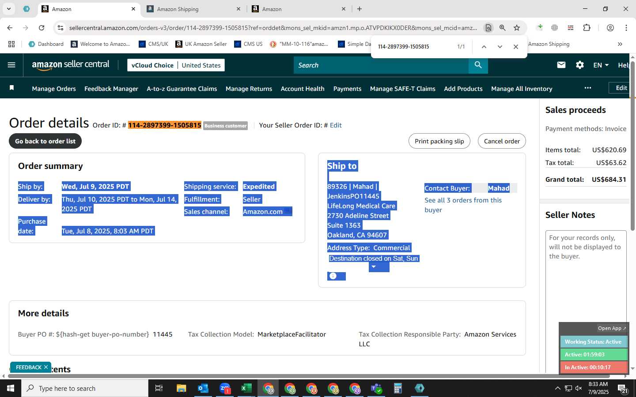Close the find-in-page bar

coord(515,46)
